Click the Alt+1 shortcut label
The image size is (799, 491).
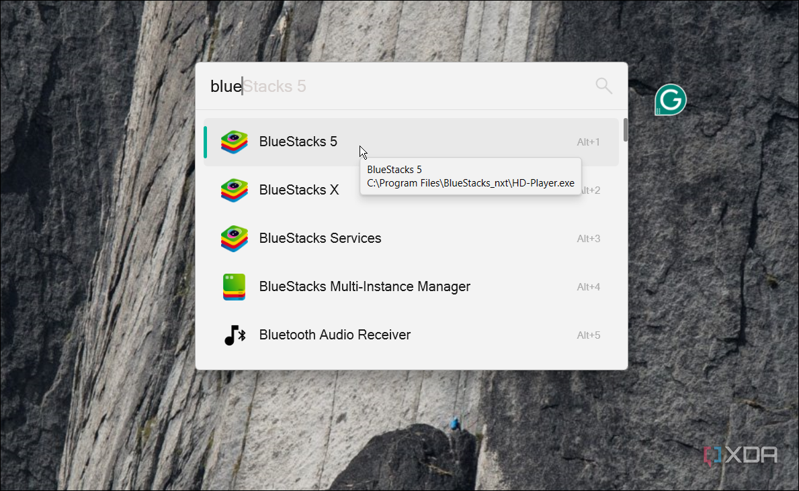[x=588, y=142]
